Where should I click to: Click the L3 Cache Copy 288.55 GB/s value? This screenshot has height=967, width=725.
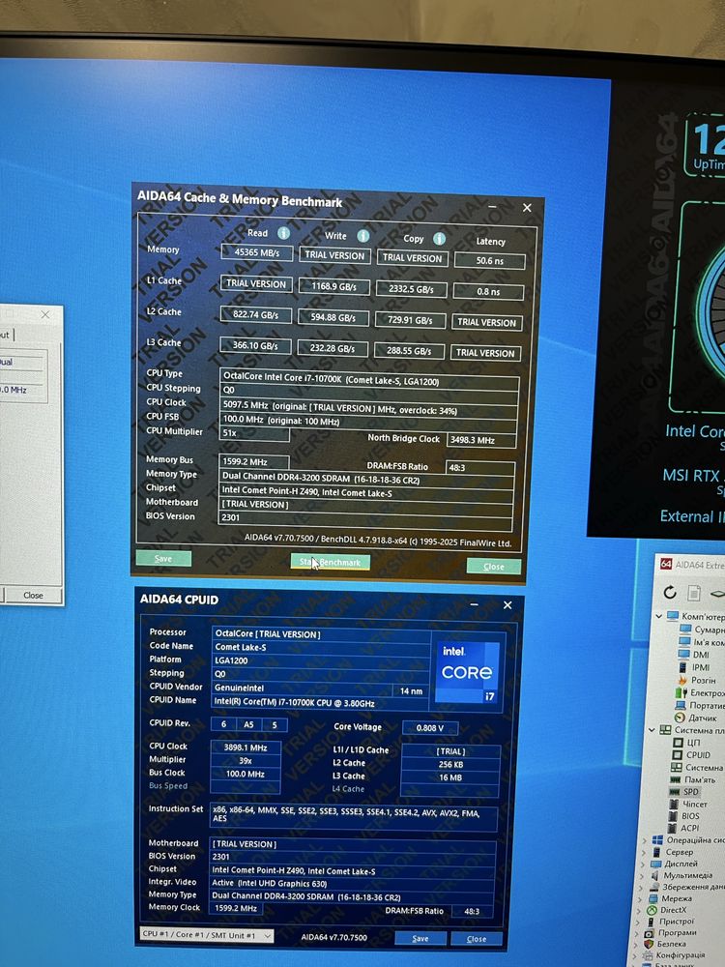coord(409,350)
